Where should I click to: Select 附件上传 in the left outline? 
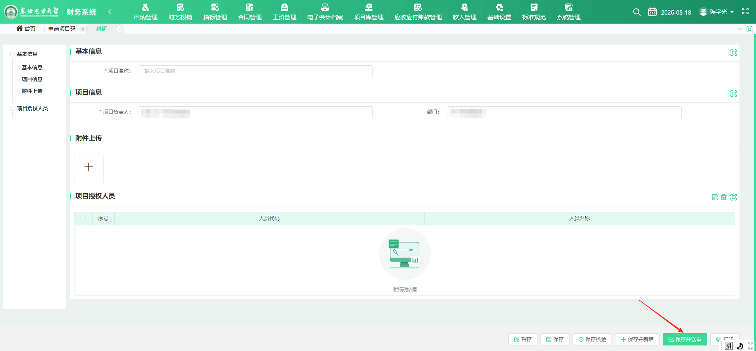click(x=32, y=91)
